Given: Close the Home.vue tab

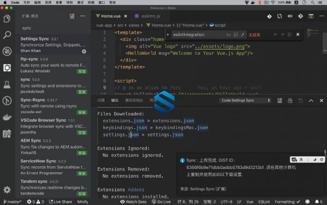Looking at the screenshot, I should 126,16.
